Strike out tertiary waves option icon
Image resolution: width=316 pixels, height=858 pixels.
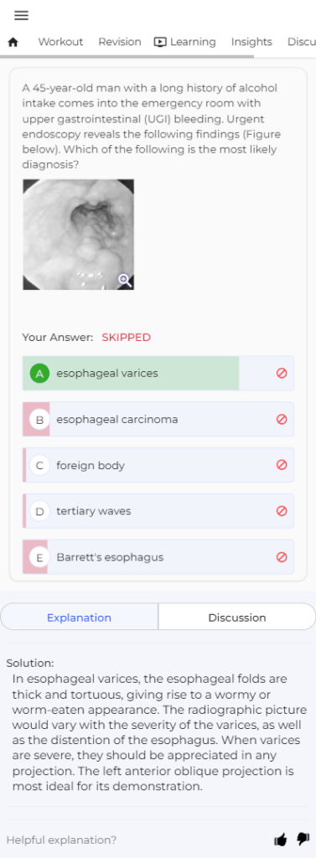(282, 510)
